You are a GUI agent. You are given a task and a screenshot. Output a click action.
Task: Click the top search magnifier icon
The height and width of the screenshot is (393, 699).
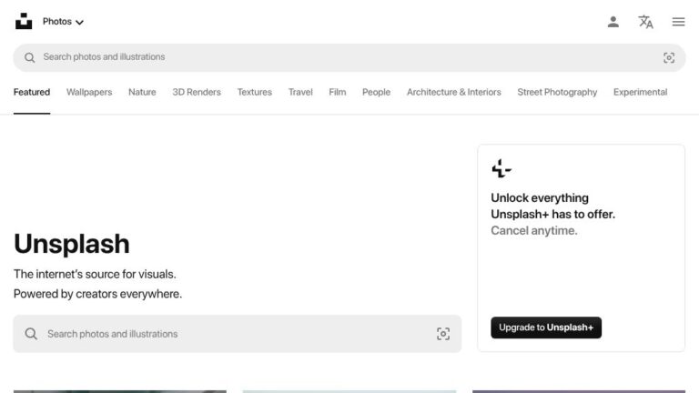point(29,57)
